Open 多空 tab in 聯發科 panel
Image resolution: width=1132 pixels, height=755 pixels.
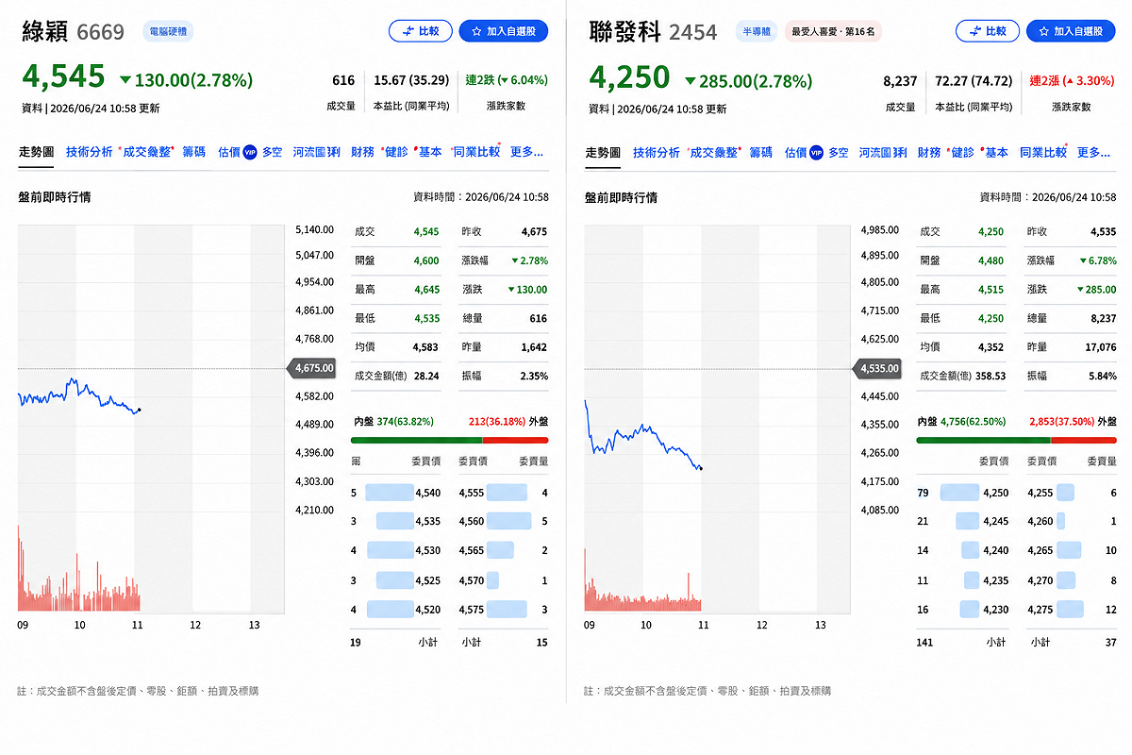tap(839, 152)
